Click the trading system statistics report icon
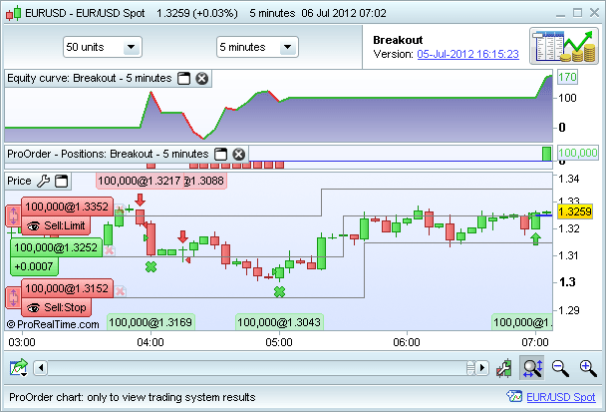Viewport: 606px width, 412px height. click(x=561, y=48)
